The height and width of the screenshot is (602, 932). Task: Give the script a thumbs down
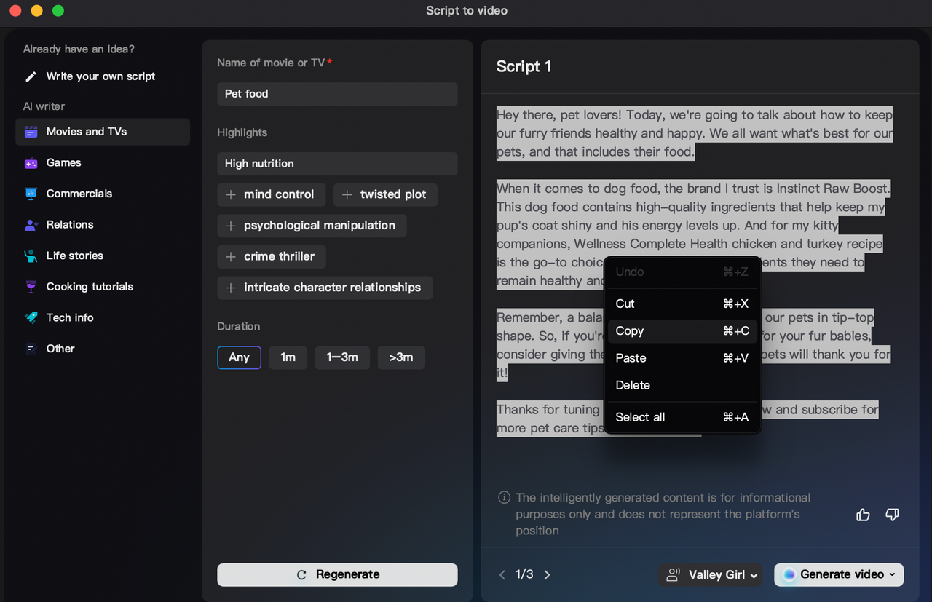coord(892,514)
